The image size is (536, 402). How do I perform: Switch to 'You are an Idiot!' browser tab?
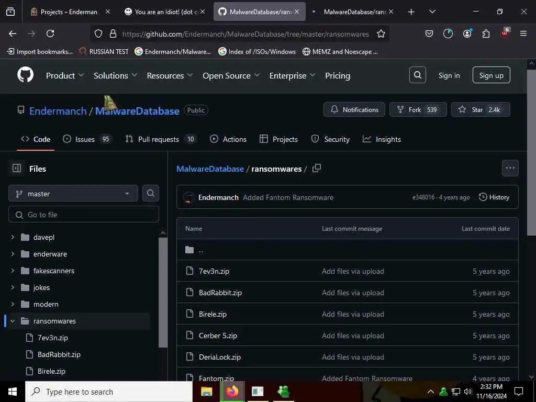click(x=165, y=12)
